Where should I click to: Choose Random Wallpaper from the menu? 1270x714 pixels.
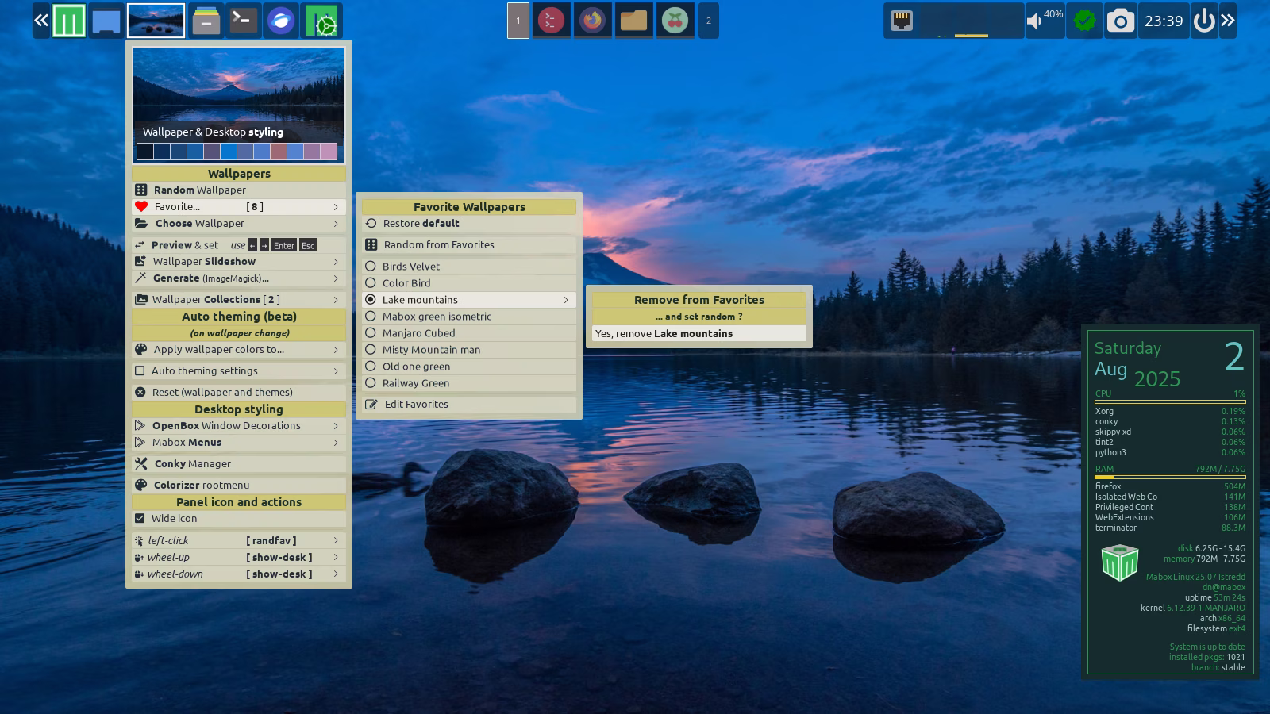tap(199, 190)
